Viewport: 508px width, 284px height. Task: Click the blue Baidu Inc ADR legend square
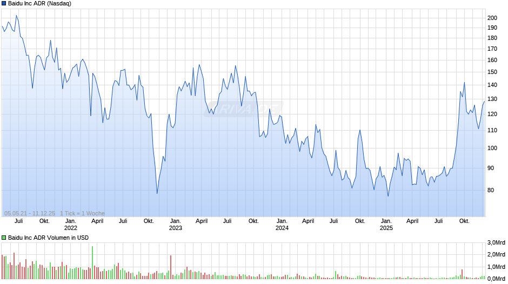click(x=4, y=4)
